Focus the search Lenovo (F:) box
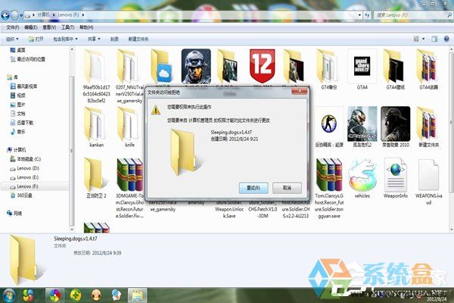 (x=413, y=15)
